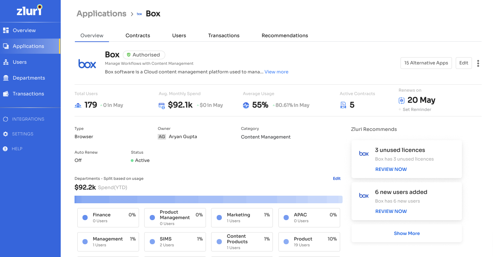Select the SIMS department card

coord(175,242)
